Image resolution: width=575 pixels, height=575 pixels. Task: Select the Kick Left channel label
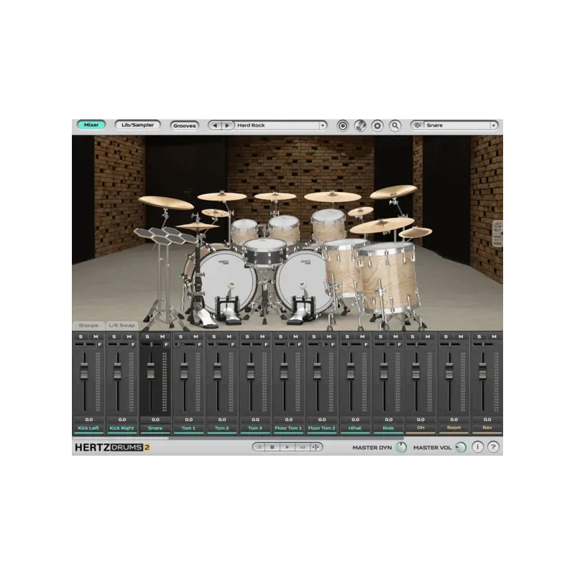tap(88, 428)
